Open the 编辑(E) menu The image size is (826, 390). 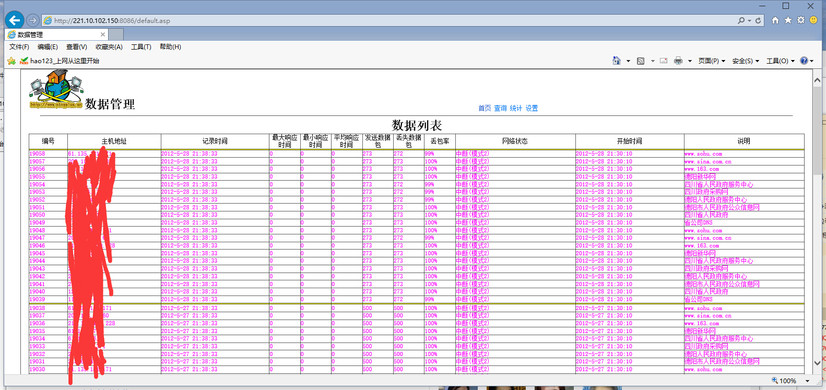click(x=48, y=47)
